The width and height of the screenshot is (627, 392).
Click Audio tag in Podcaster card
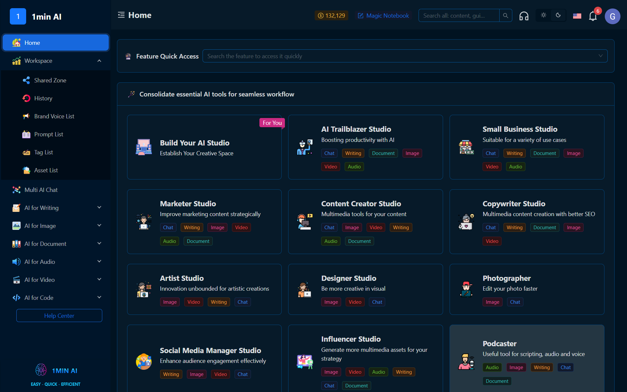coord(492,367)
